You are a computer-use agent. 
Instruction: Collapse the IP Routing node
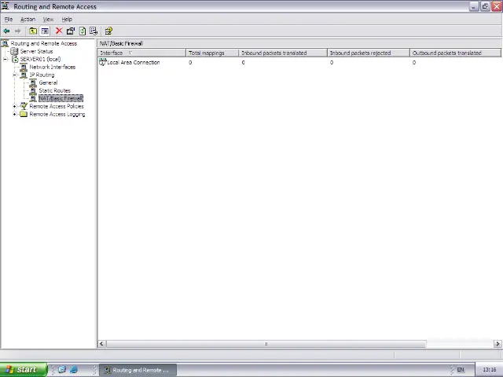point(14,75)
